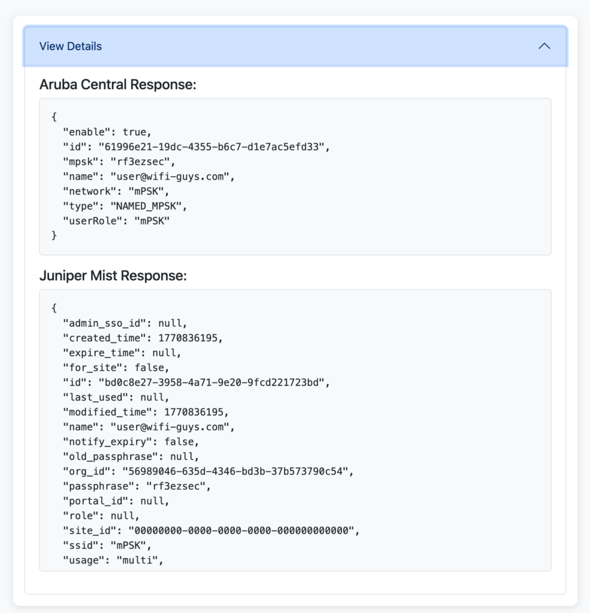Viewport: 590px width, 613px height.
Task: Click the Aruba Central Response heading
Action: [117, 84]
